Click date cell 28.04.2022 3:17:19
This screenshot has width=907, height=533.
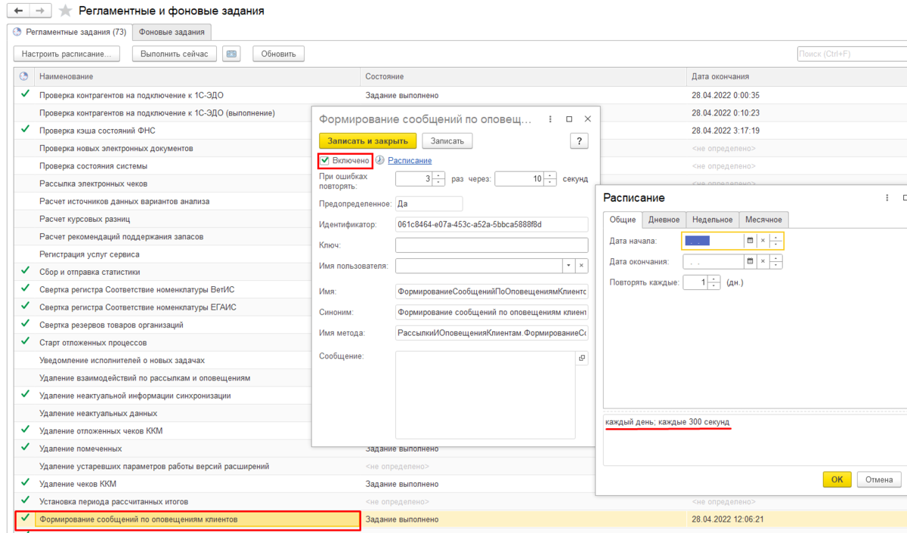(726, 131)
